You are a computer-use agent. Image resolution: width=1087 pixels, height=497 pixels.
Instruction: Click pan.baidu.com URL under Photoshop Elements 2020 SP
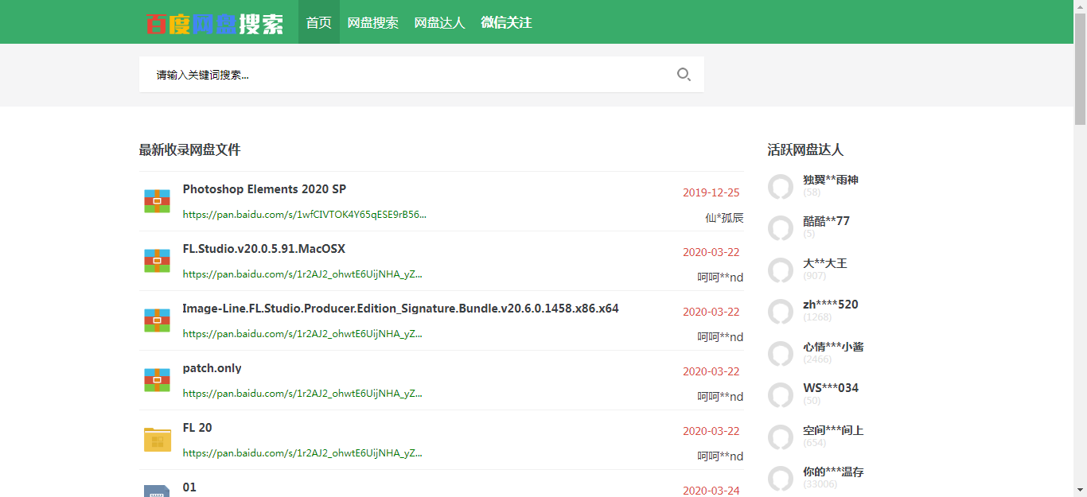(305, 215)
